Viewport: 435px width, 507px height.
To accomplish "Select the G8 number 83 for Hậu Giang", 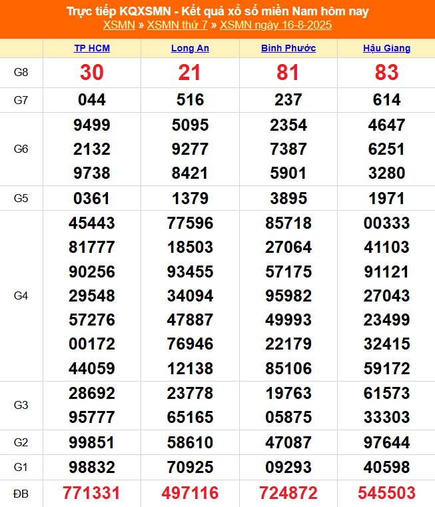I will point(386,73).
